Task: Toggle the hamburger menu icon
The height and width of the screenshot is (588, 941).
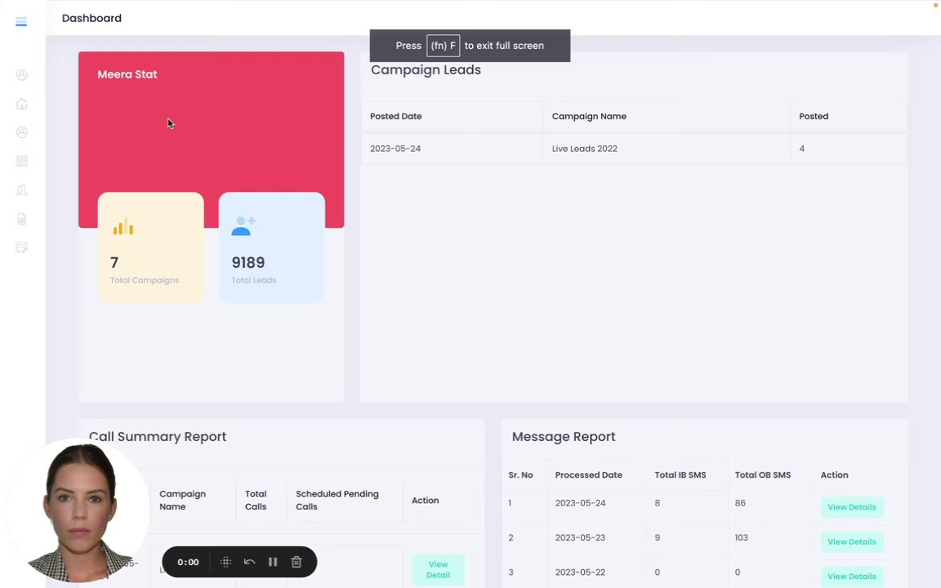Action: point(21,22)
